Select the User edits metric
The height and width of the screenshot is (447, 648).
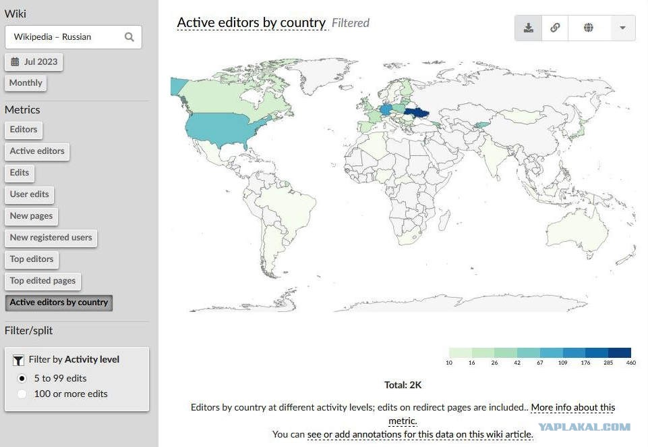(30, 194)
